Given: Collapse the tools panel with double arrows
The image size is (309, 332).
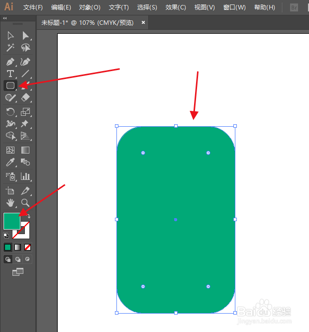Looking at the screenshot, I should click(x=5, y=18).
